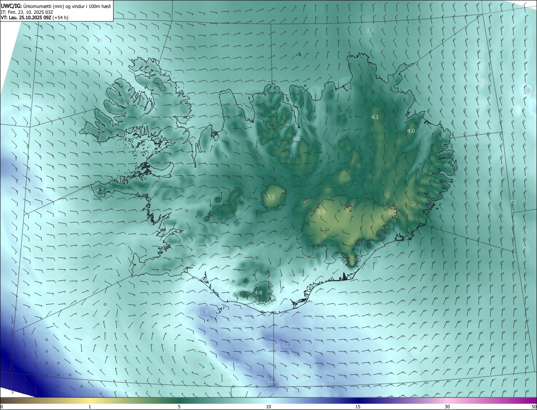Click the '1' label on the color scale

click(90, 407)
